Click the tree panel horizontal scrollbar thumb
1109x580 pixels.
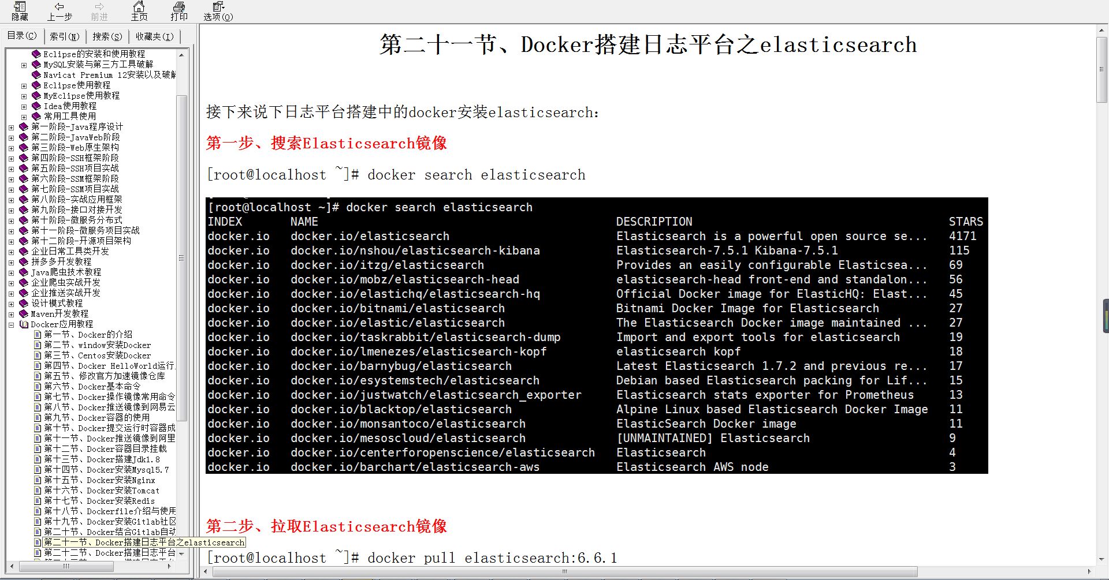pos(66,566)
